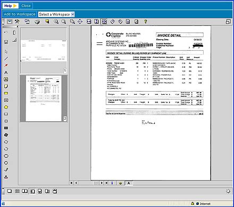Select the zoom in magnifier tool
Screen dimensions: 234x207
(56, 22)
